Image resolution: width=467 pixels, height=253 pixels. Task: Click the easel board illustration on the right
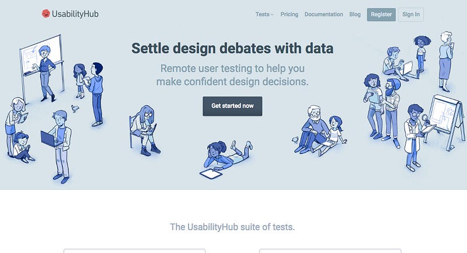[445, 122]
